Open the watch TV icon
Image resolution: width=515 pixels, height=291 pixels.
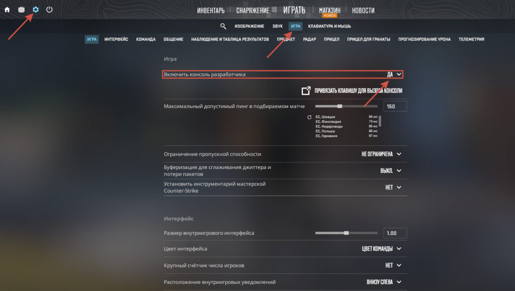[21, 10]
